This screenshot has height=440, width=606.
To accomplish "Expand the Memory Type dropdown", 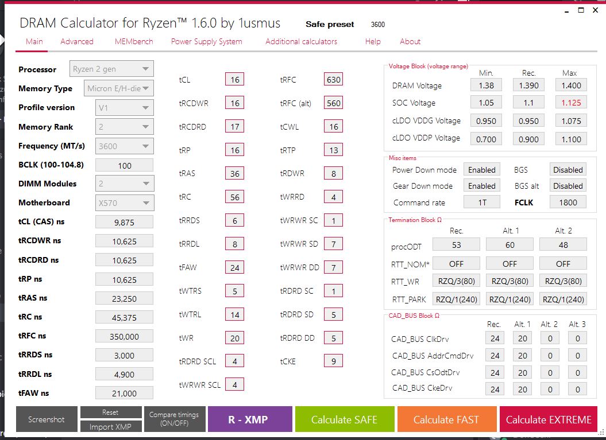I will (119, 88).
